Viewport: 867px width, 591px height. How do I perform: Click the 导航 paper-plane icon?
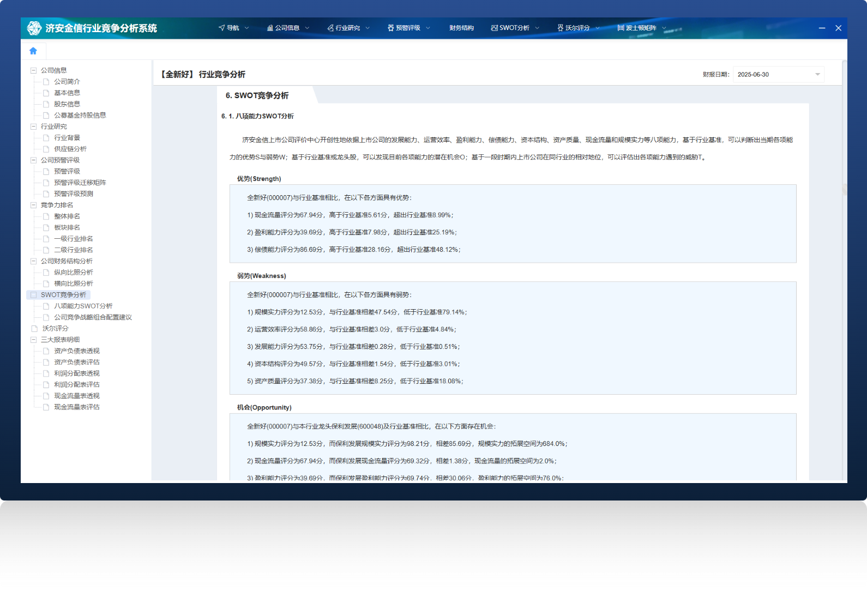point(221,28)
